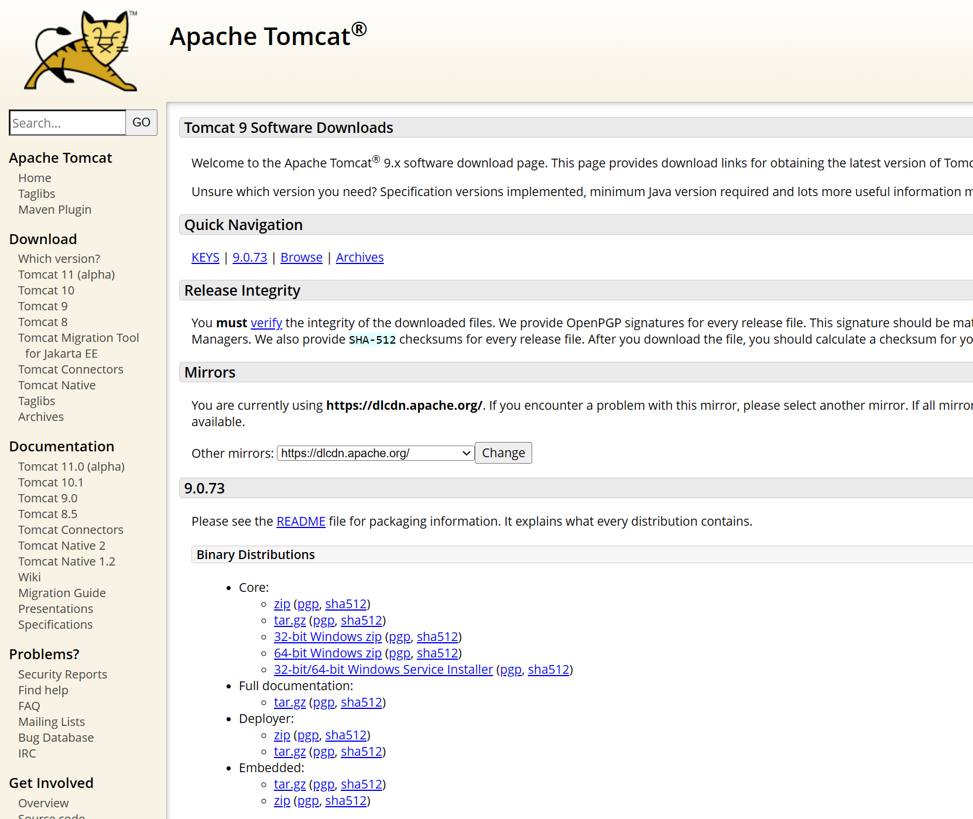Open the README link
Viewport: 973px width, 819px height.
coord(301,522)
